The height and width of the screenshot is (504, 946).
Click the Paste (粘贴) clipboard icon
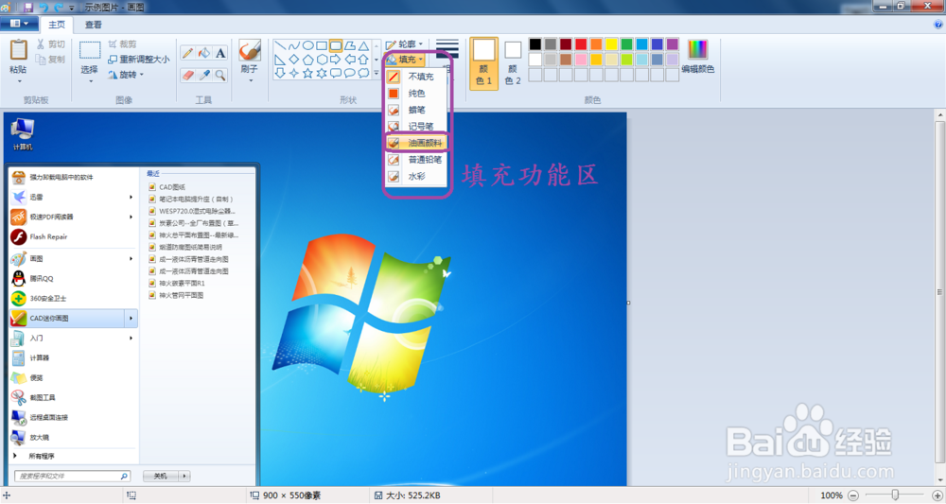coord(19,50)
